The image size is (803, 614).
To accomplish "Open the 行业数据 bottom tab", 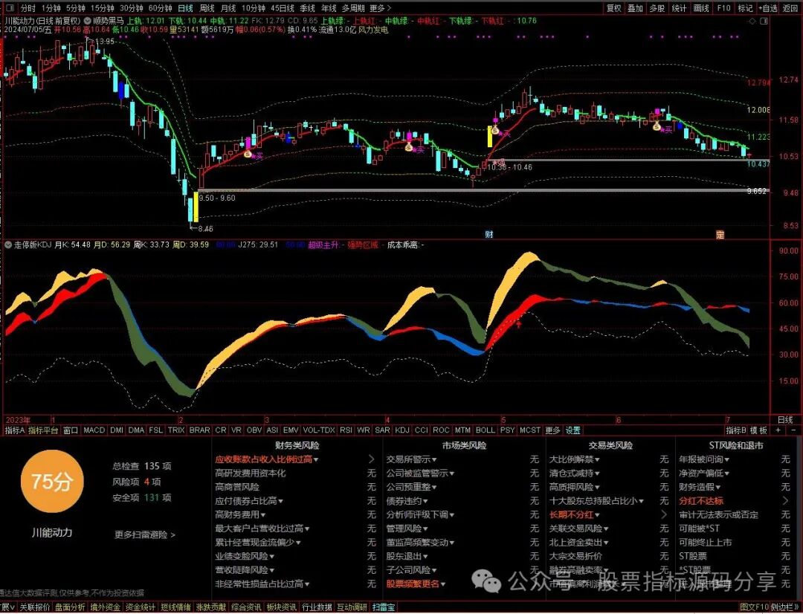I will coord(317,608).
